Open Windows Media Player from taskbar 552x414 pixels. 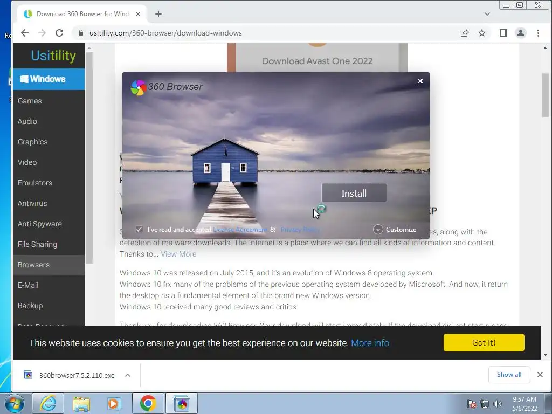coord(114,403)
